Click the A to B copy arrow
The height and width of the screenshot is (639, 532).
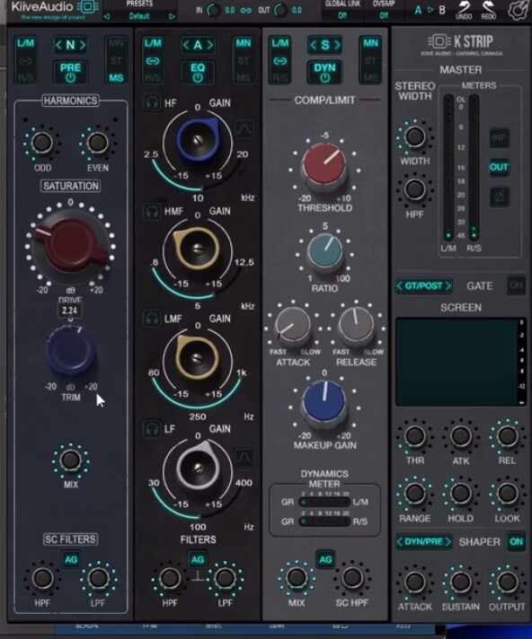click(x=430, y=10)
